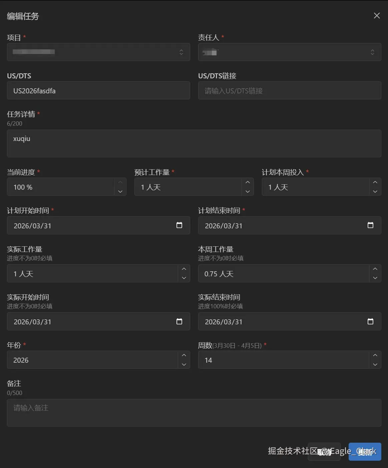Increase 年份 value with up arrow
Viewport: 388px width, 468px height.
pos(184,355)
